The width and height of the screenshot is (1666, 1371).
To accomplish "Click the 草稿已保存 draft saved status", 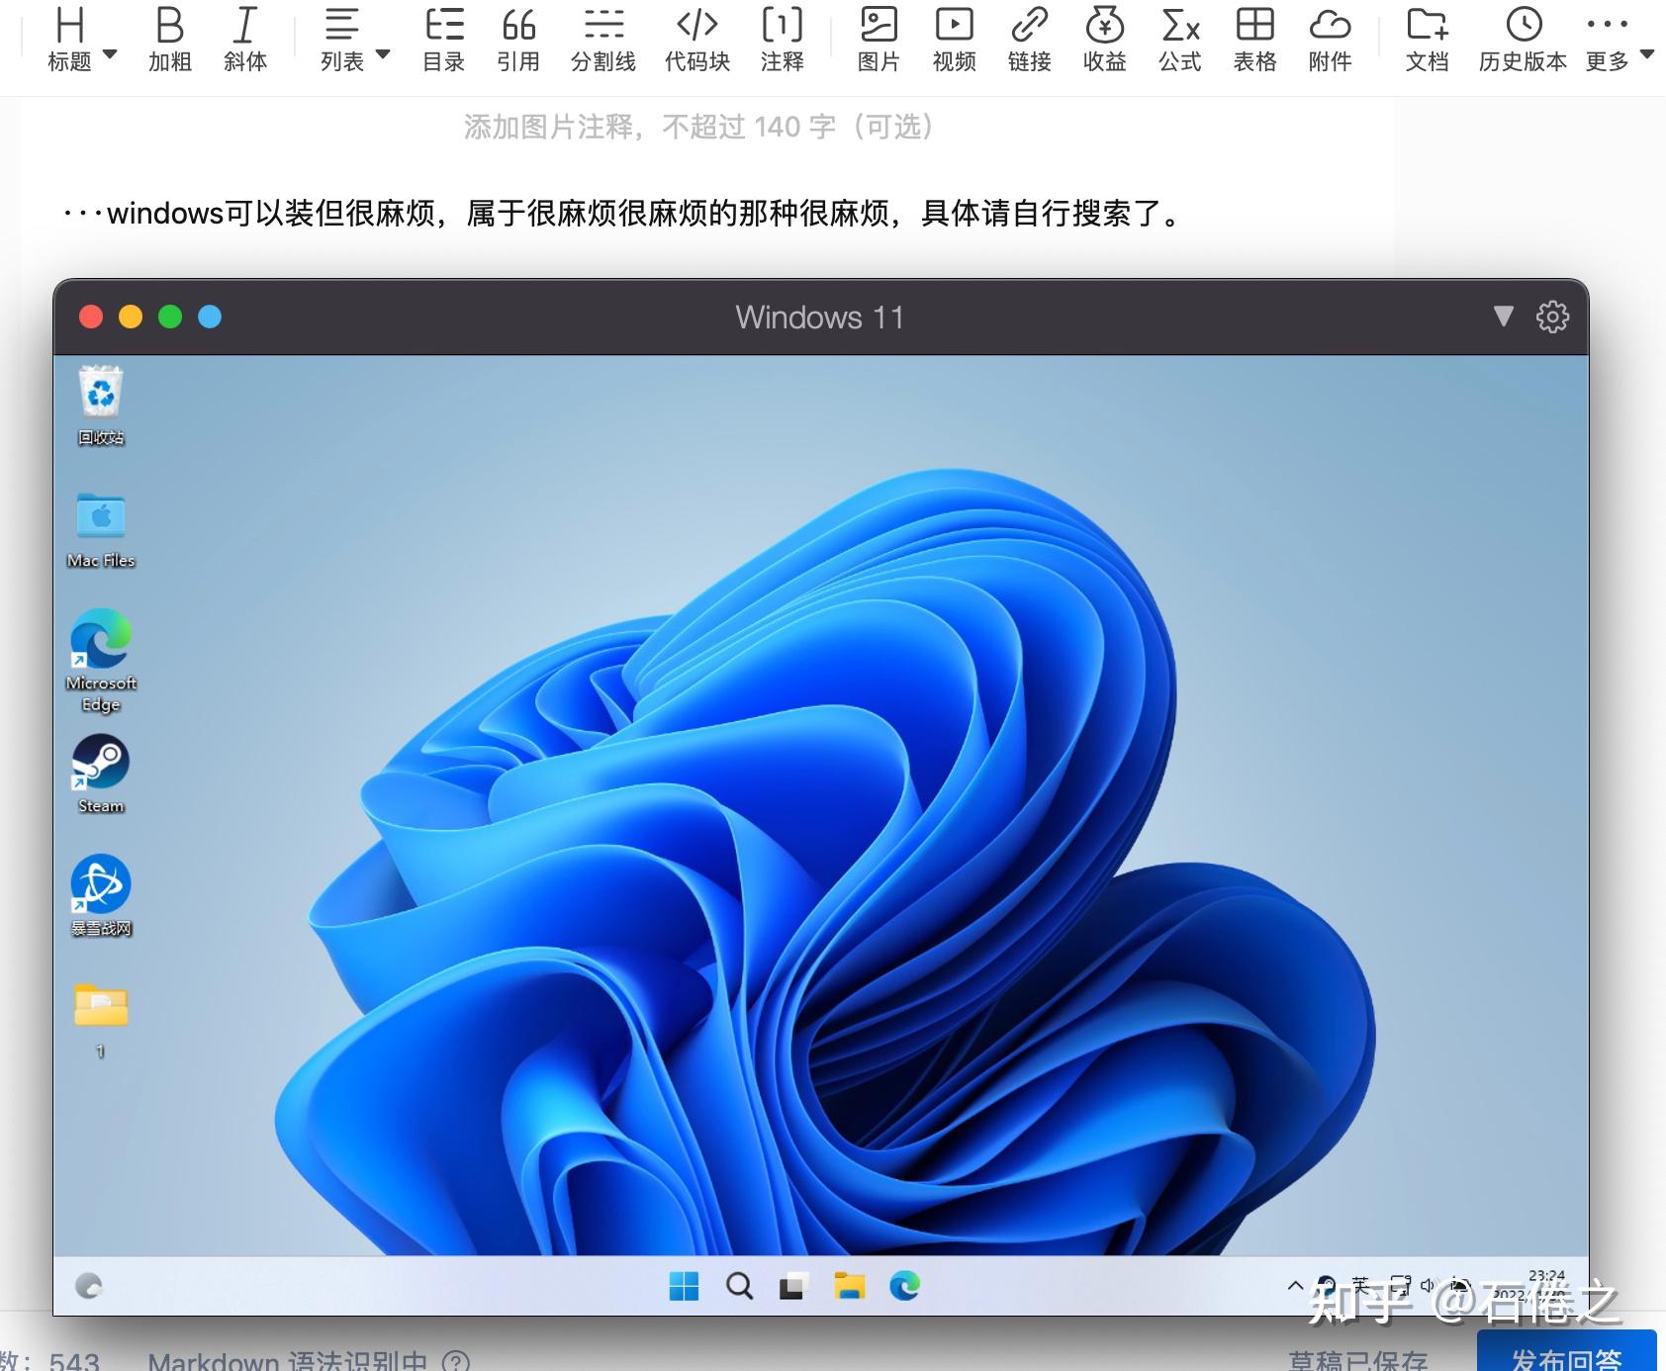I will [x=1358, y=1362].
